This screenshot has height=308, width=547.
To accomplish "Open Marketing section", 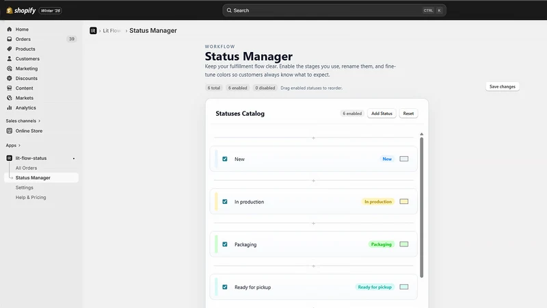I will coord(27,68).
